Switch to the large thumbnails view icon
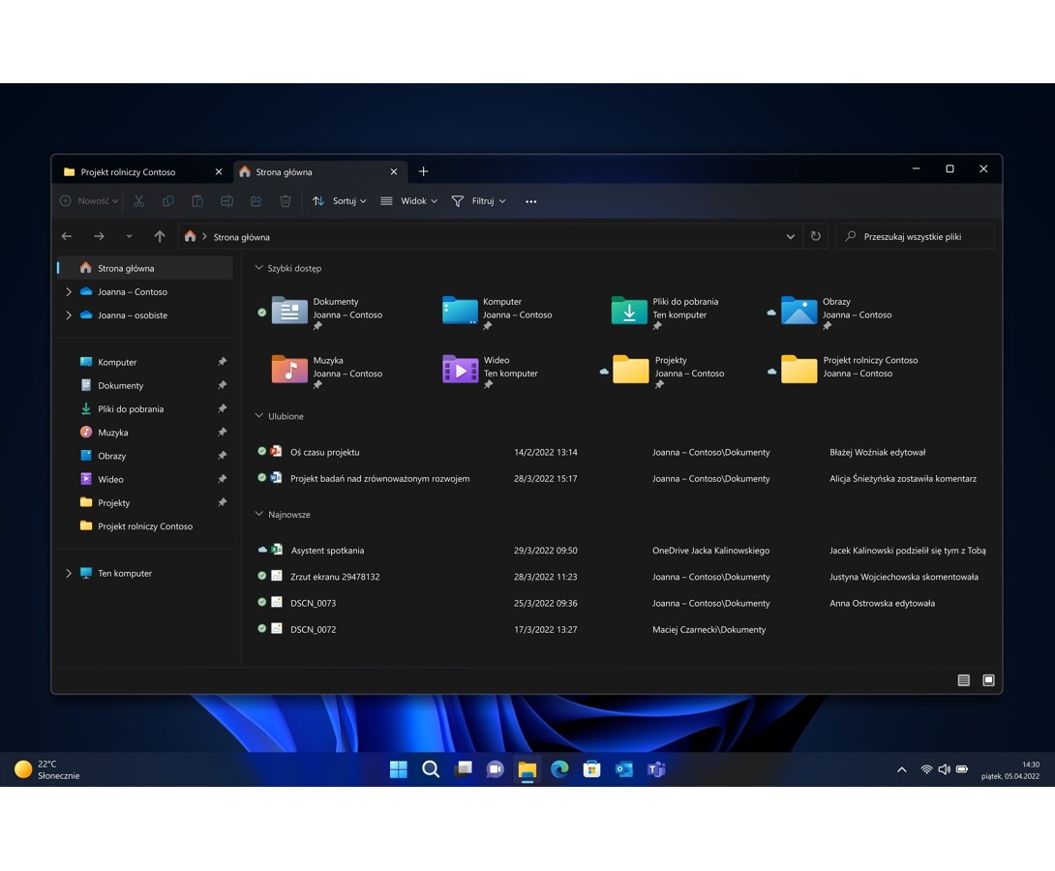The width and height of the screenshot is (1055, 871). (988, 680)
